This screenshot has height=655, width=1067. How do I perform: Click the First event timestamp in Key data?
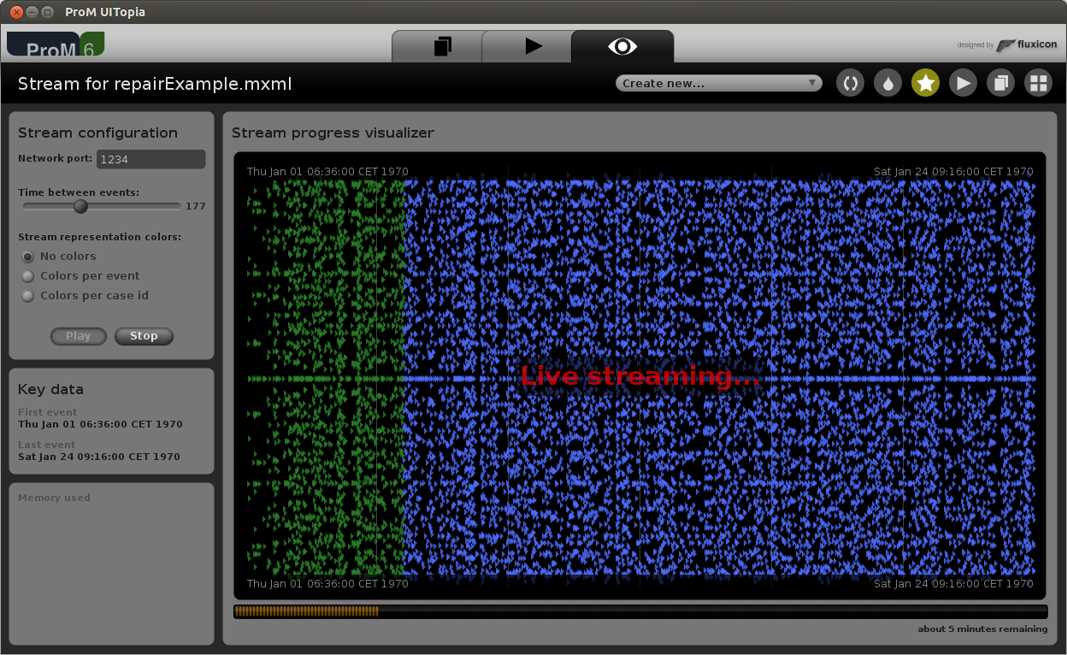100,424
